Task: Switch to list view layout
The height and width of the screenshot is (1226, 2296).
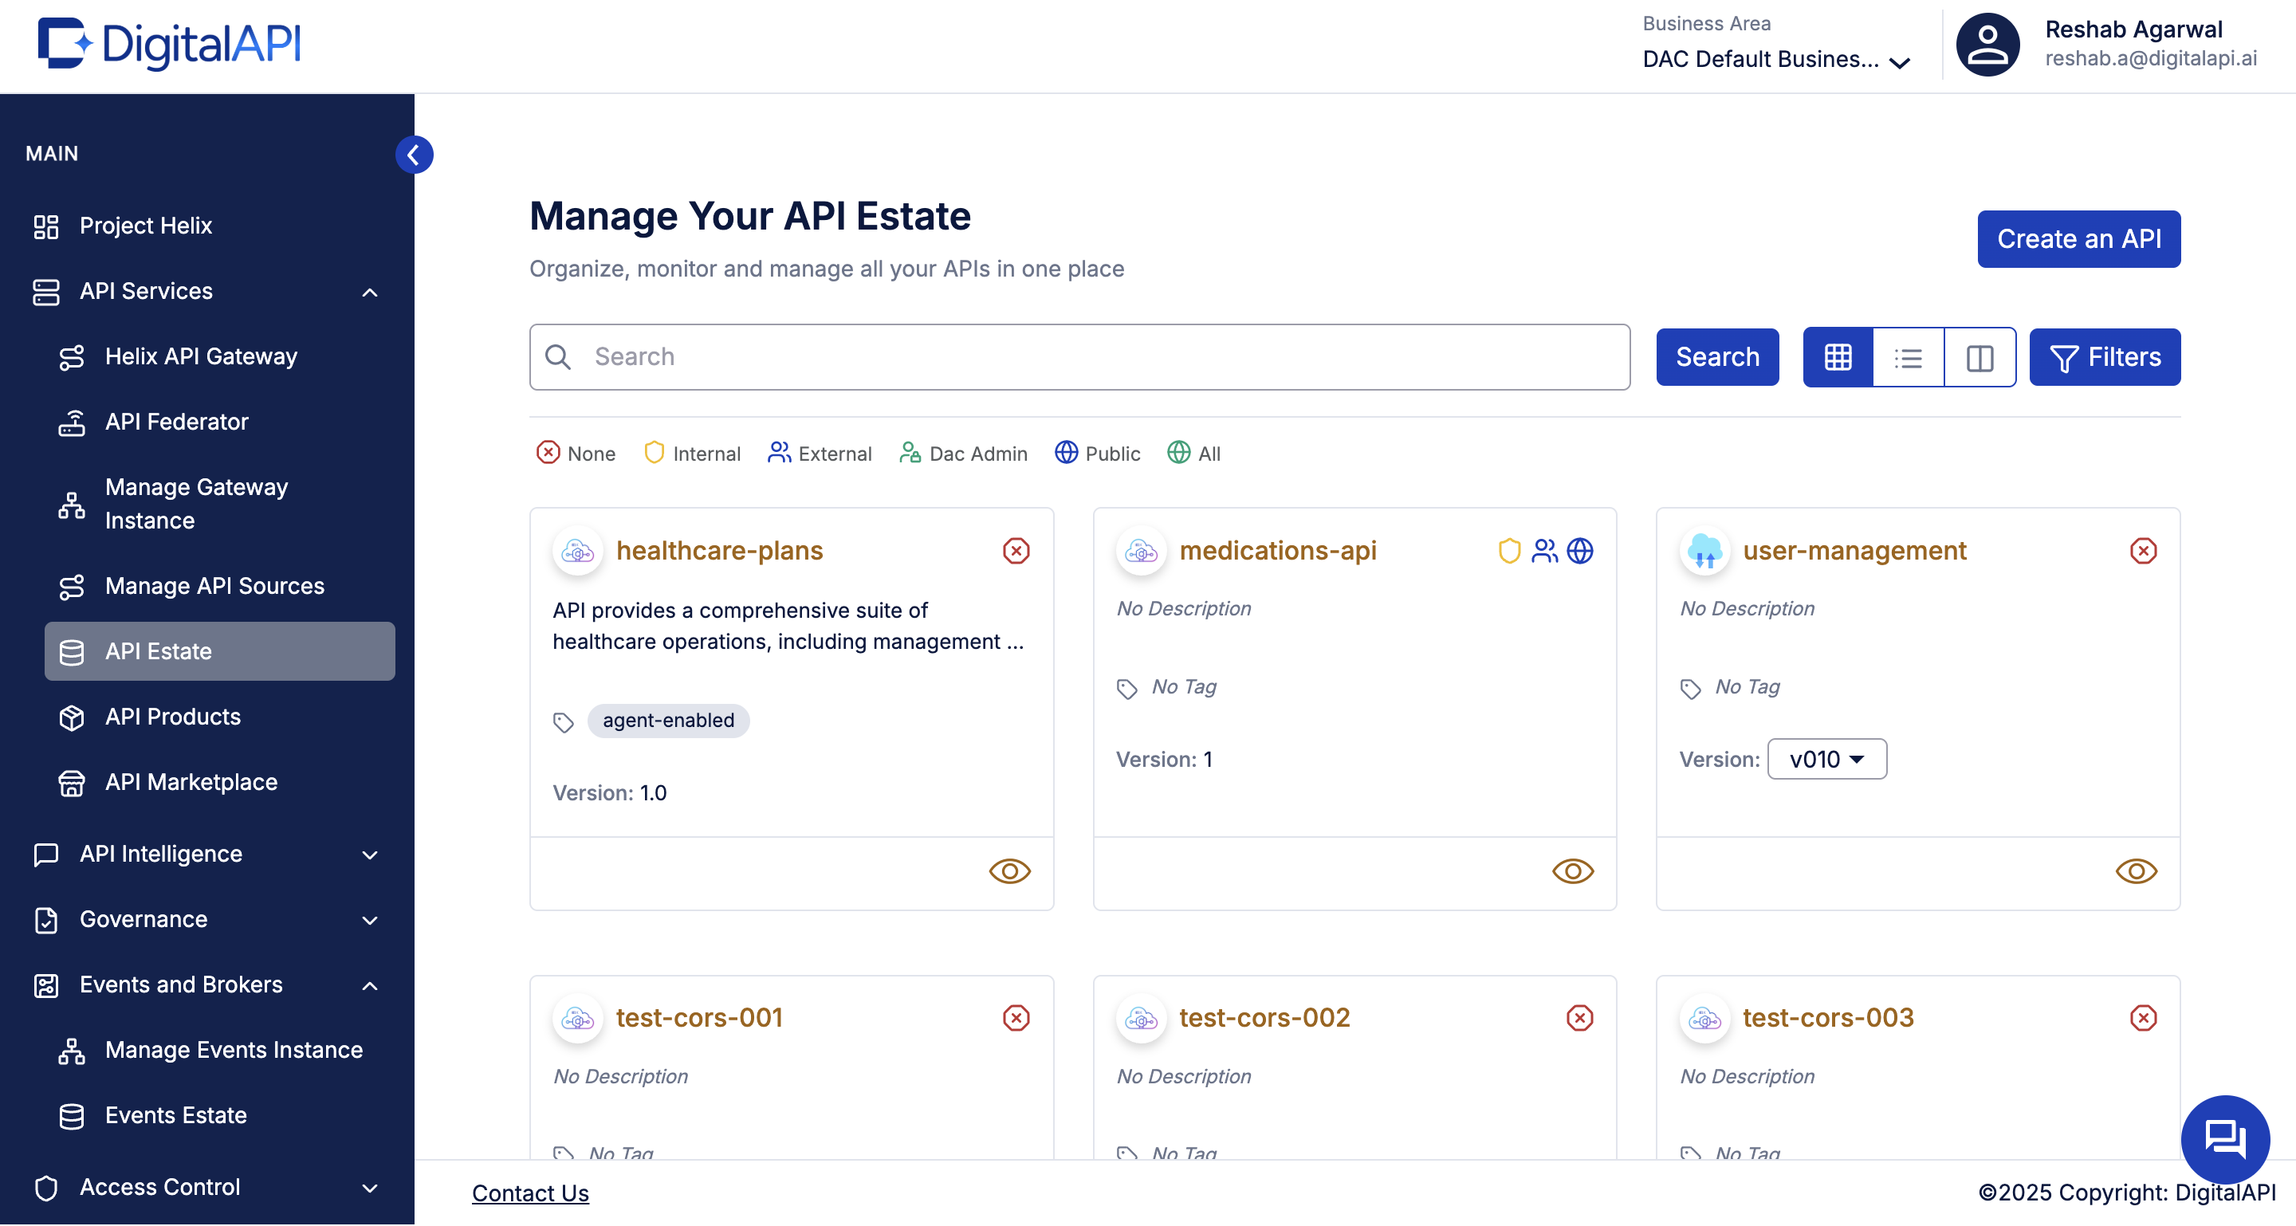Action: tap(1908, 357)
